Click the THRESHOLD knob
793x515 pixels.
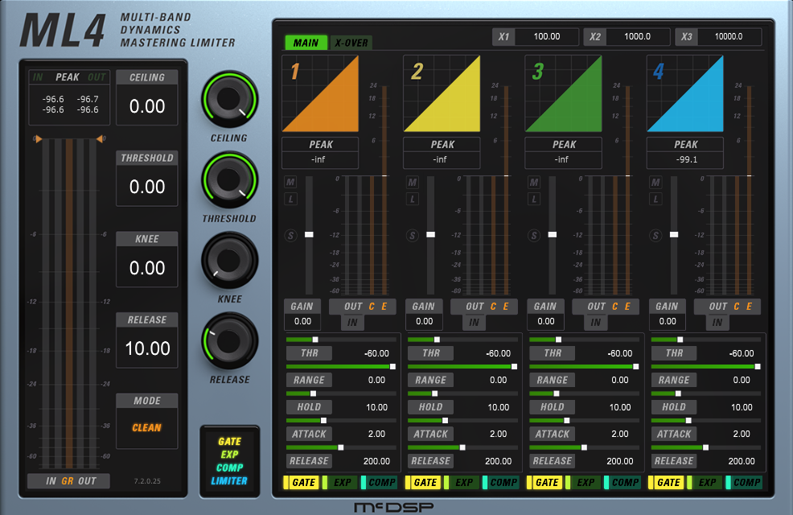point(229,180)
